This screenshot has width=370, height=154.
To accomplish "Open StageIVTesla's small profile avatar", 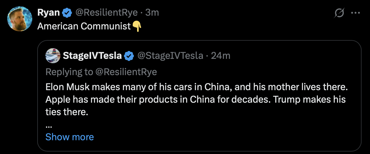I will pos(53,56).
